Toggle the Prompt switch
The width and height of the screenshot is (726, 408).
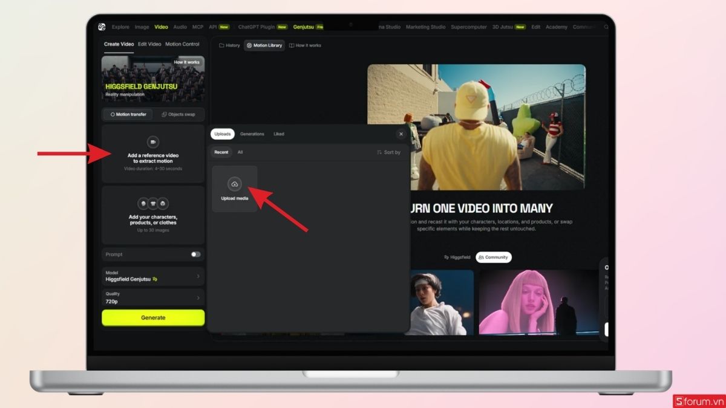pos(195,254)
